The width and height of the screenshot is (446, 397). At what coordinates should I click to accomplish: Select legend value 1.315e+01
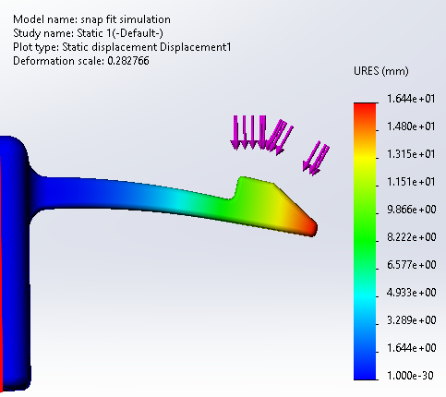point(411,154)
